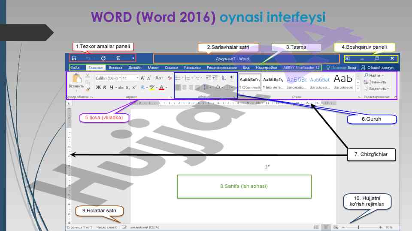This screenshot has width=412, height=231.
Task: Click the Вход sign-in link
Action: click(x=351, y=68)
